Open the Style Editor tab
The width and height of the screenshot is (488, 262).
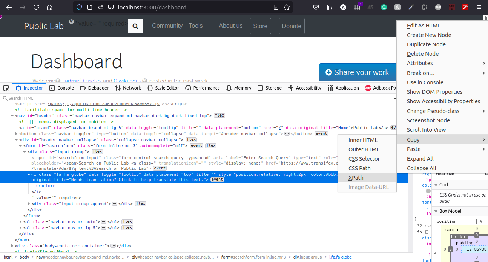[x=163, y=88]
